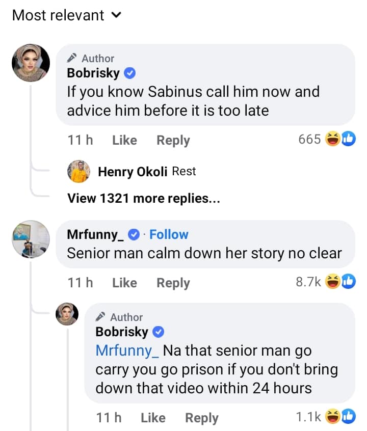Reply to Bobrisky's 24 hours comment

point(201,418)
